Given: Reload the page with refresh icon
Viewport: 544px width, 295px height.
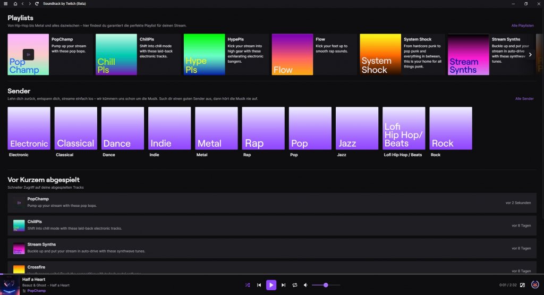Looking at the screenshot, I should point(37,4).
